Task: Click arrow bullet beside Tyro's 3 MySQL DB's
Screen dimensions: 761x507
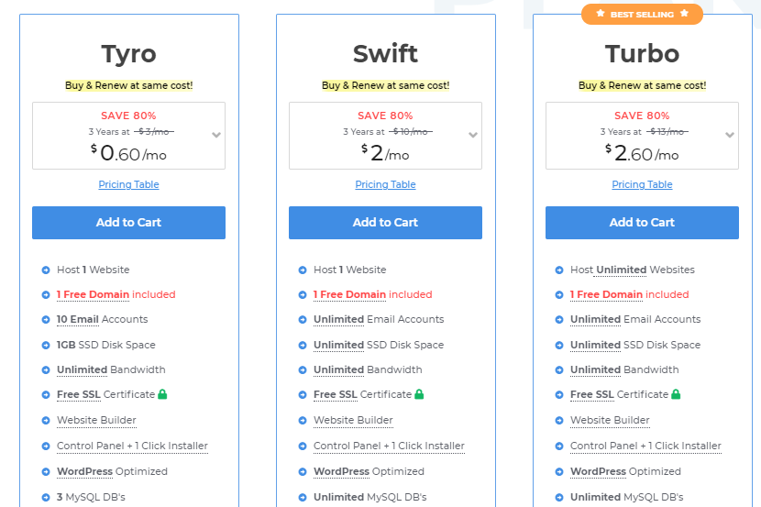Action: coord(46,498)
